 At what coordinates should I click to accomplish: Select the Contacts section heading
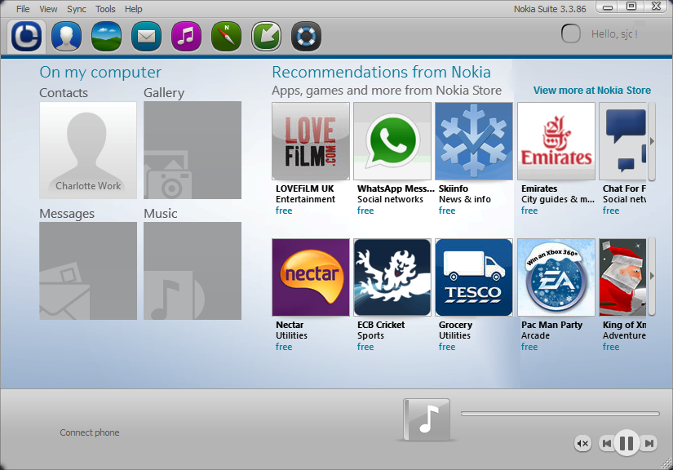click(x=64, y=93)
